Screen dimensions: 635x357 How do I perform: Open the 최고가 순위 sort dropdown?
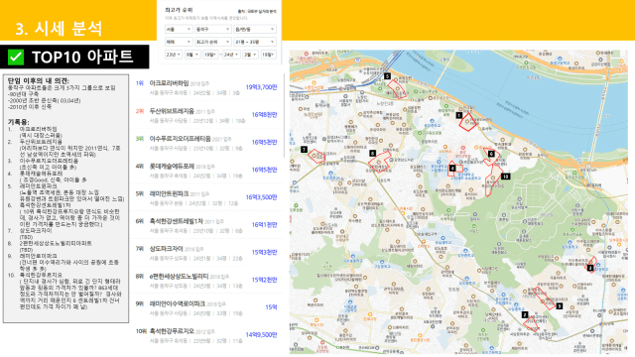coord(213,42)
